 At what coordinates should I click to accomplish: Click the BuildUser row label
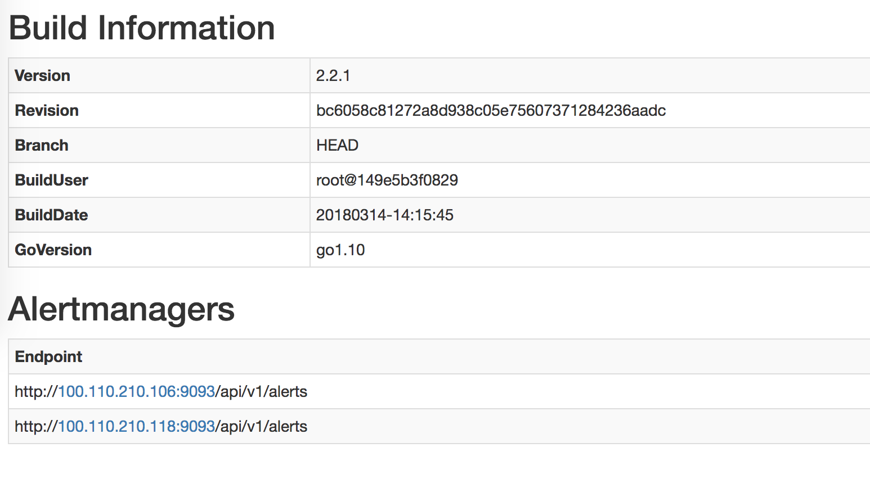[51, 180]
